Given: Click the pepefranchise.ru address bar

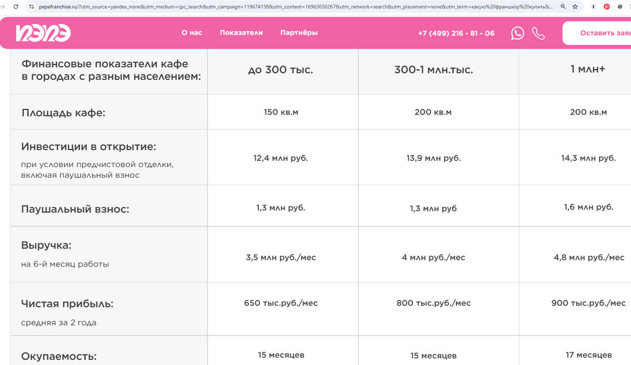Looking at the screenshot, I should (x=296, y=7).
